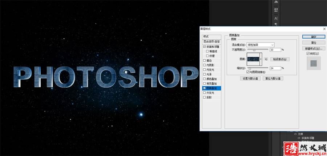Uncheck the 图案叠加 checkbox
This screenshot has height=156, width=327.
(x=204, y=88)
